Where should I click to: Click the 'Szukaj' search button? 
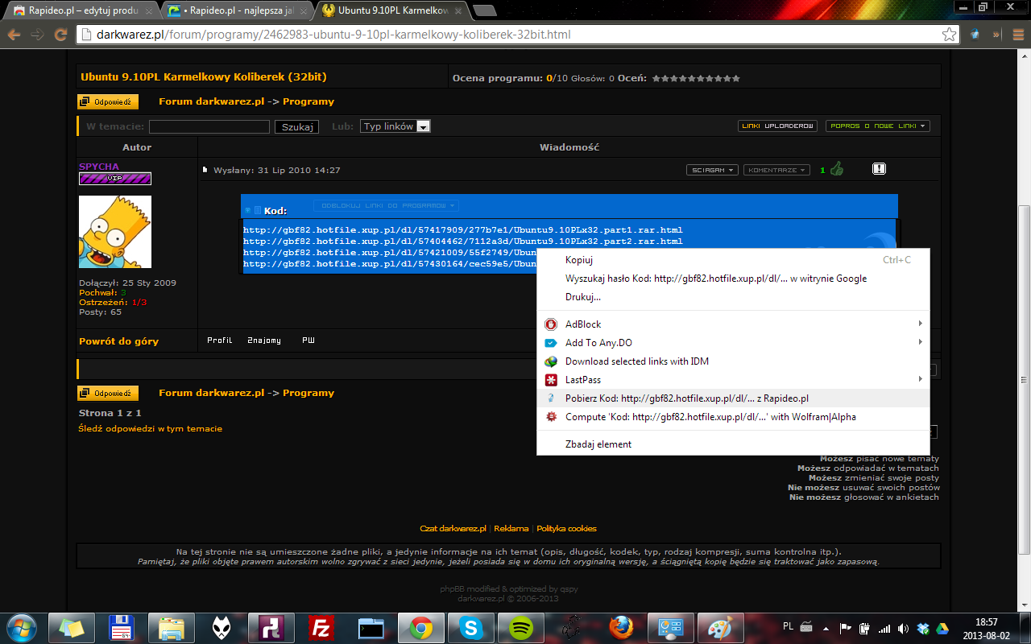pos(296,127)
